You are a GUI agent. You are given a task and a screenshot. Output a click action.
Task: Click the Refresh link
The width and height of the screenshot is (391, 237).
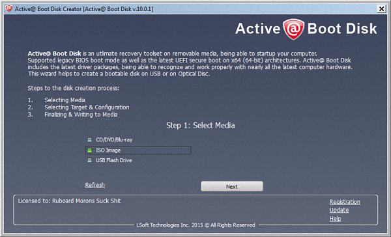pyautogui.click(x=95, y=185)
